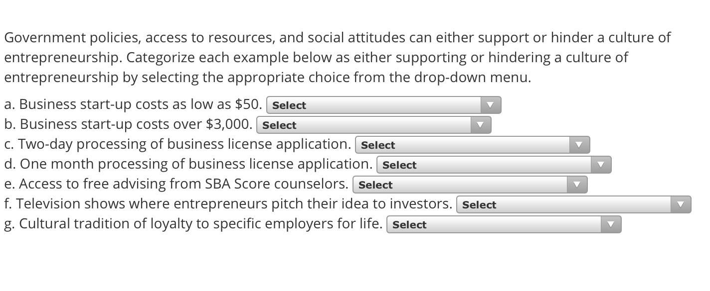Screen dimensions: 710x291
Task: Click the arrow icon on item a's dropdown
Action: [x=490, y=104]
